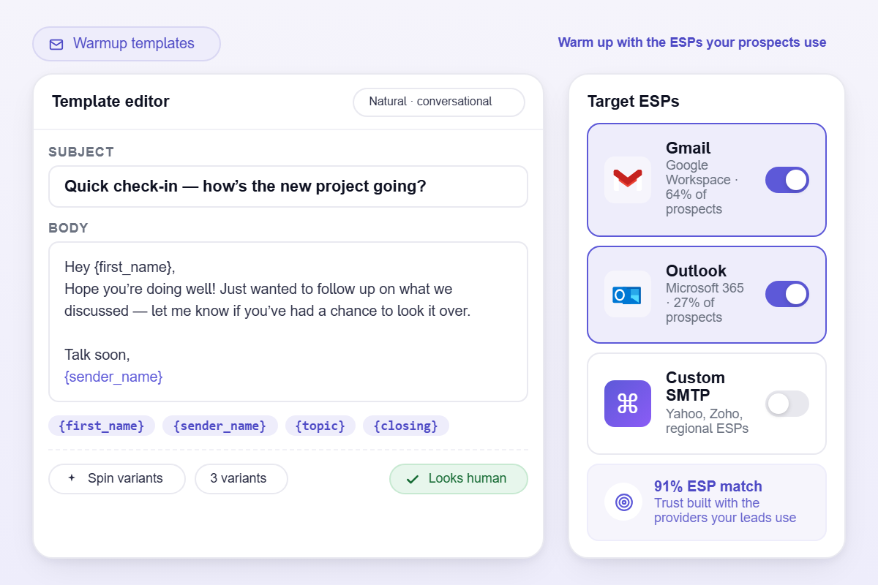The image size is (878, 585).
Task: Open the Natural · conversational tone dropdown
Action: pos(439,102)
